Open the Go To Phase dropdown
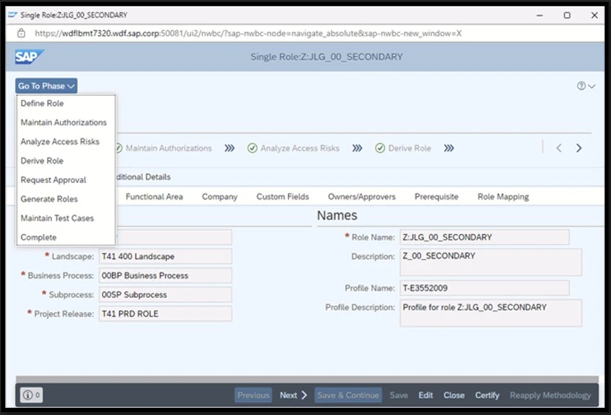The width and height of the screenshot is (611, 415). [45, 85]
